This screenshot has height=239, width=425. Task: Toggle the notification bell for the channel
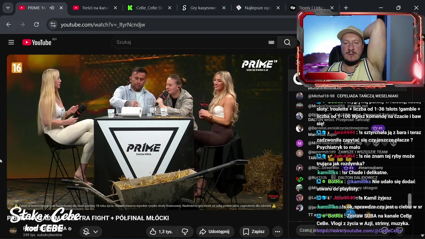[x=86, y=232]
